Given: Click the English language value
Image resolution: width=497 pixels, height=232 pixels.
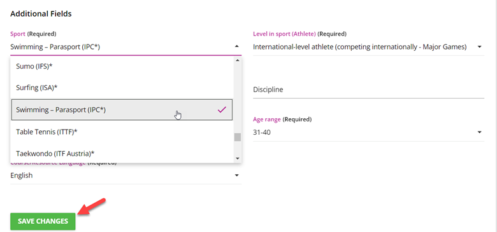Looking at the screenshot, I should click(22, 175).
